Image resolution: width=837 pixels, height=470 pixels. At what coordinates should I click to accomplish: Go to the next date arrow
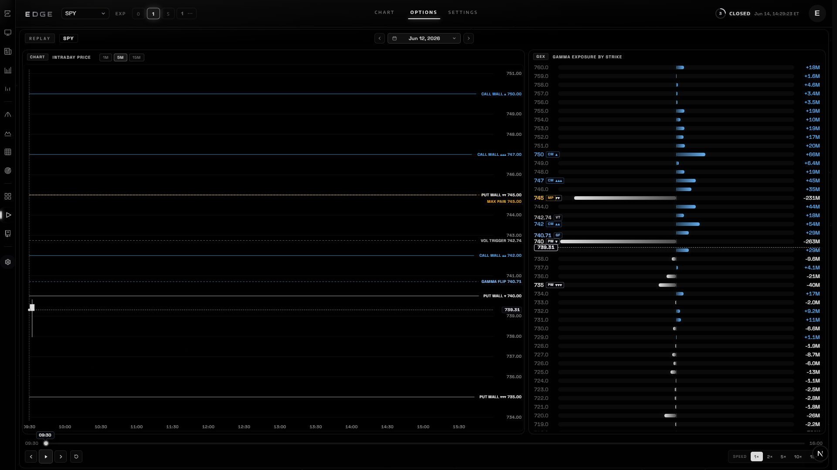[469, 38]
